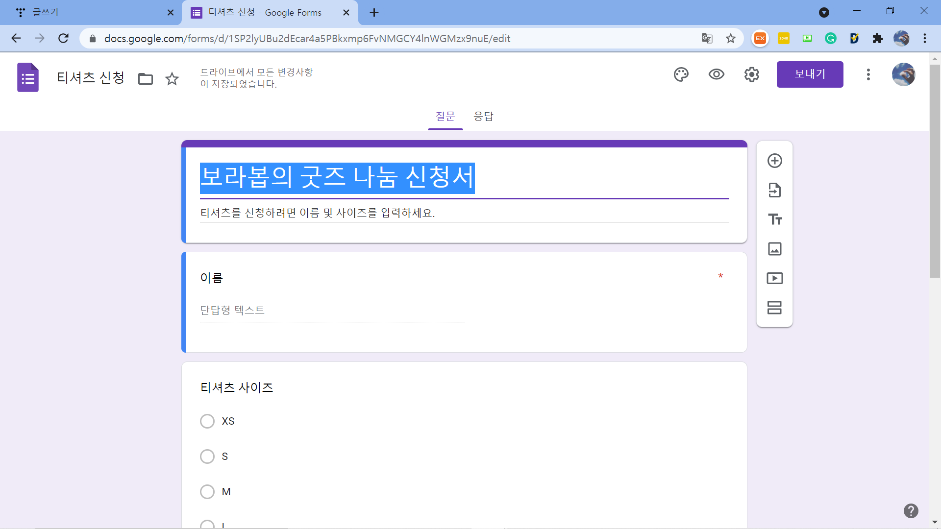941x529 pixels.
Task: Click the settings gear icon
Action: tap(751, 74)
